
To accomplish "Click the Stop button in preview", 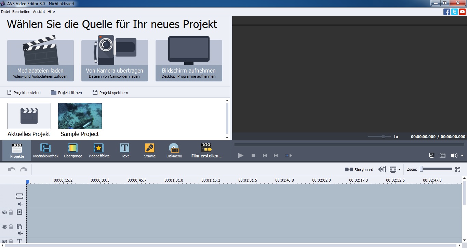I will pos(253,155).
